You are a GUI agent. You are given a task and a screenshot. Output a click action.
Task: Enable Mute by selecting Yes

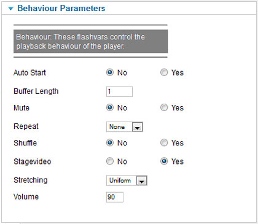click(x=164, y=107)
